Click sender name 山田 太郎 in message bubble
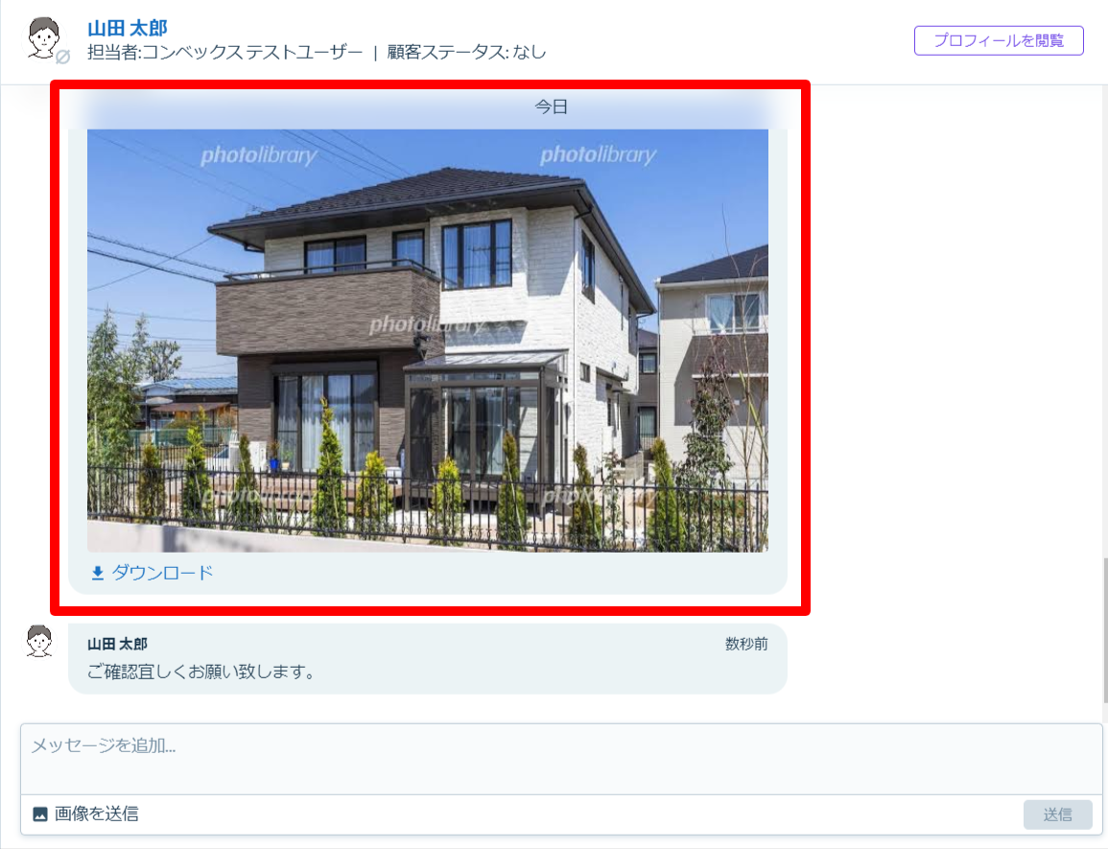1108x849 pixels. click(117, 644)
